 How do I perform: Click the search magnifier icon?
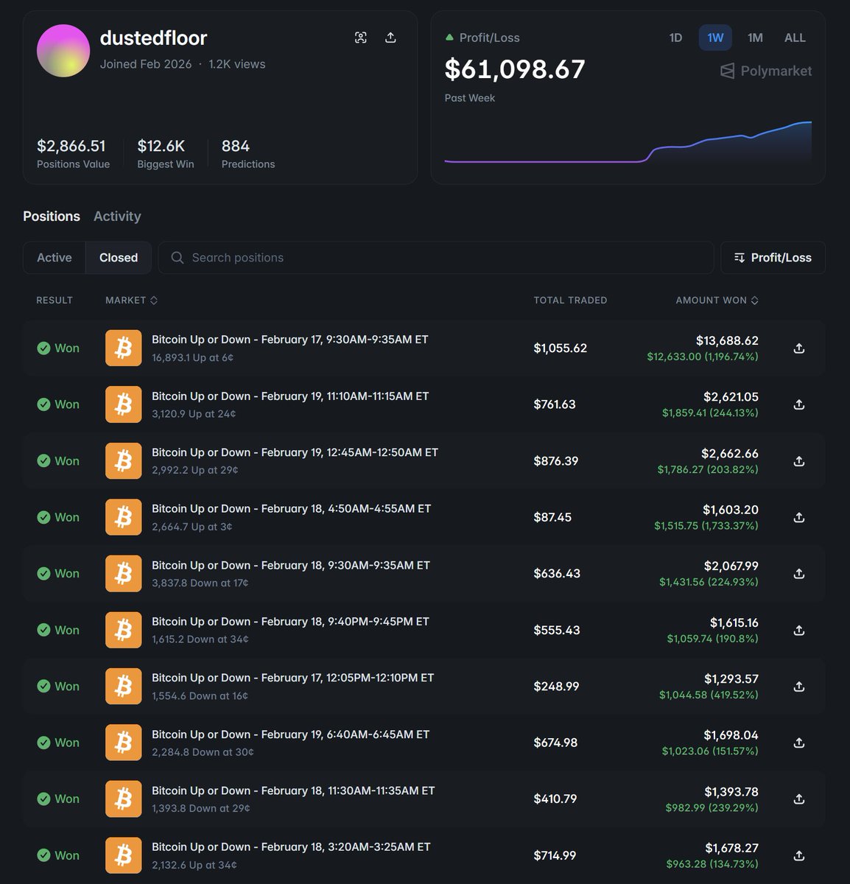177,258
